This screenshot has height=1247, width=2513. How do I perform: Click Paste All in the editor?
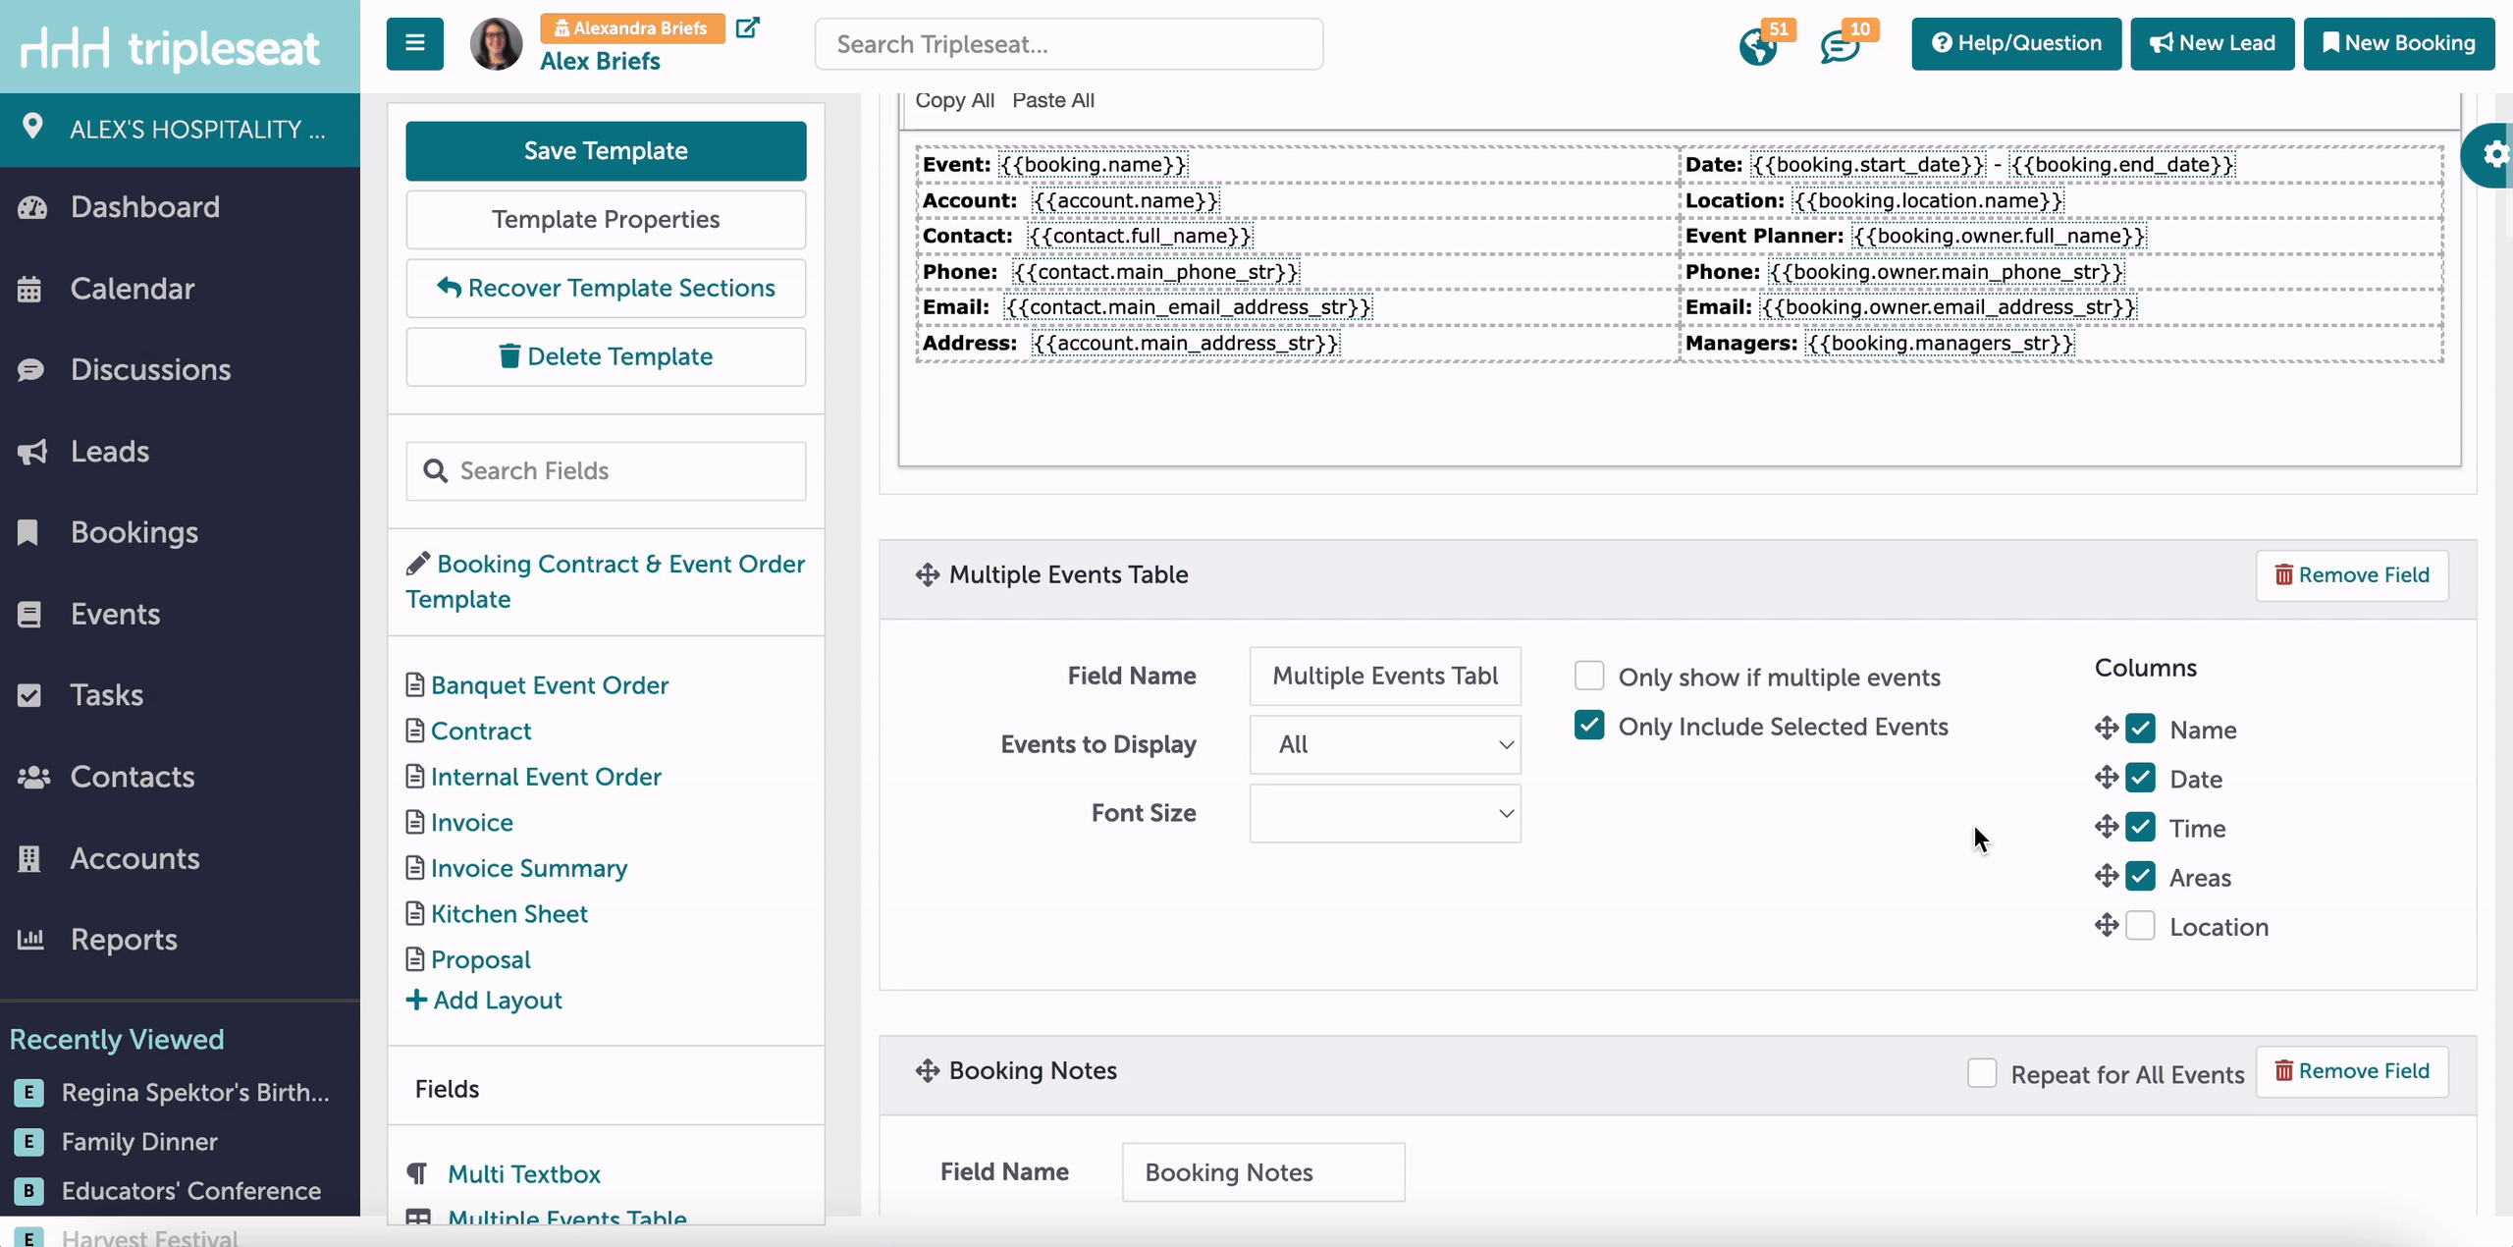tap(1053, 100)
